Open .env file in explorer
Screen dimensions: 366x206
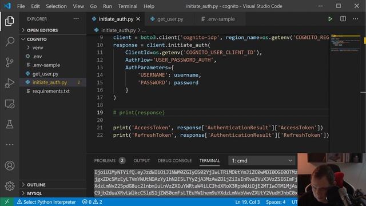53,56
